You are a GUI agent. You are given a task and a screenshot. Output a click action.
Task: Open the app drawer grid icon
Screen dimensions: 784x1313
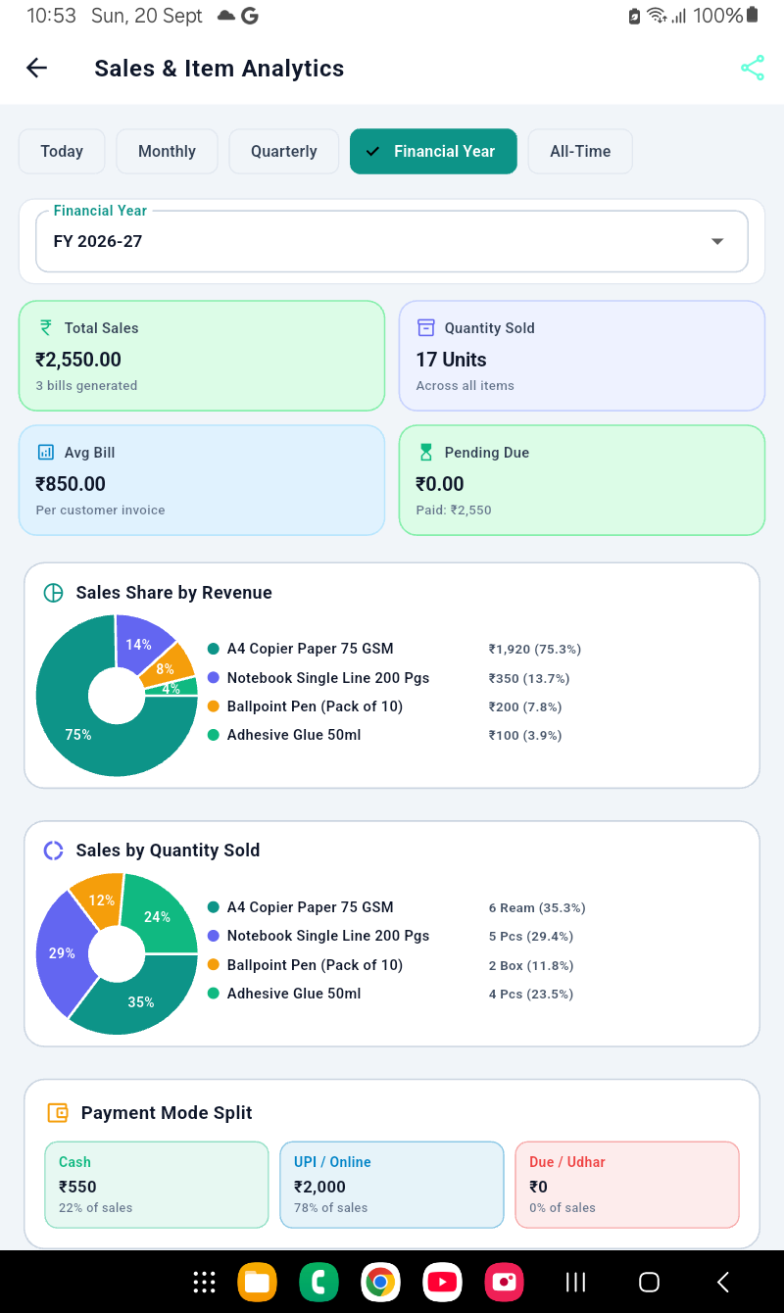tap(205, 1282)
